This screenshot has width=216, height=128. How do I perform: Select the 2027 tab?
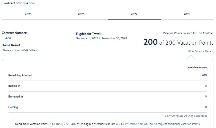pos(134,14)
